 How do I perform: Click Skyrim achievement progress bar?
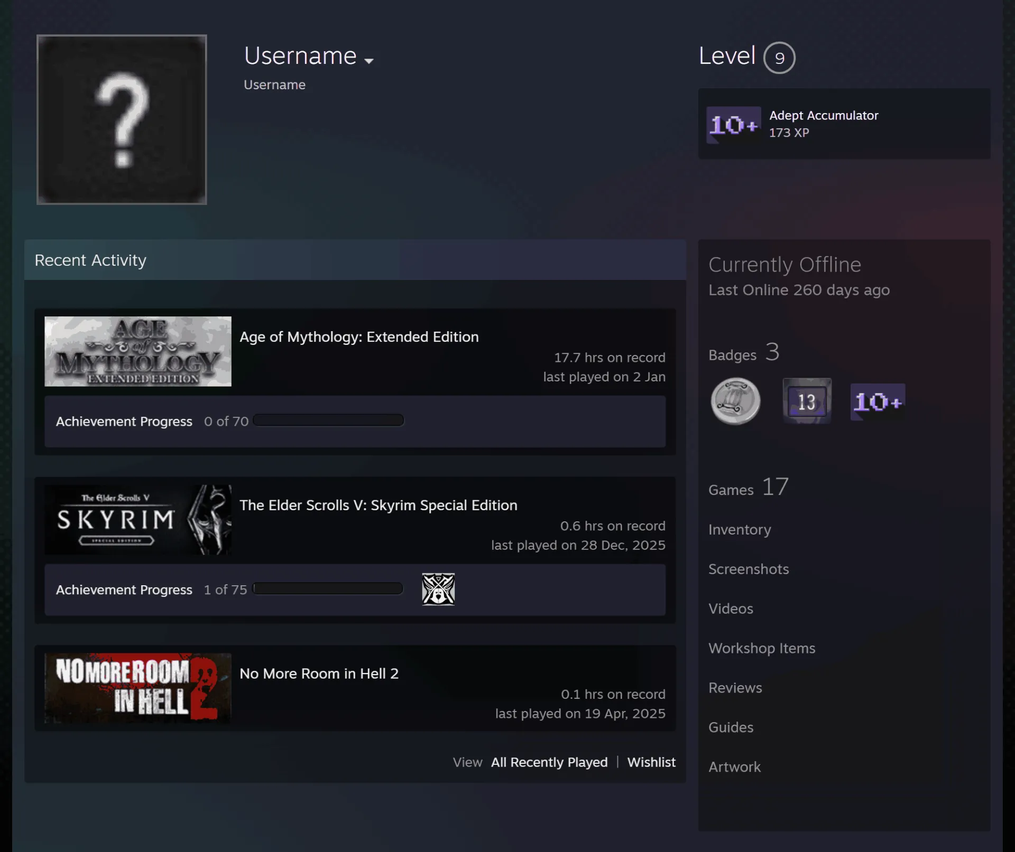click(328, 588)
